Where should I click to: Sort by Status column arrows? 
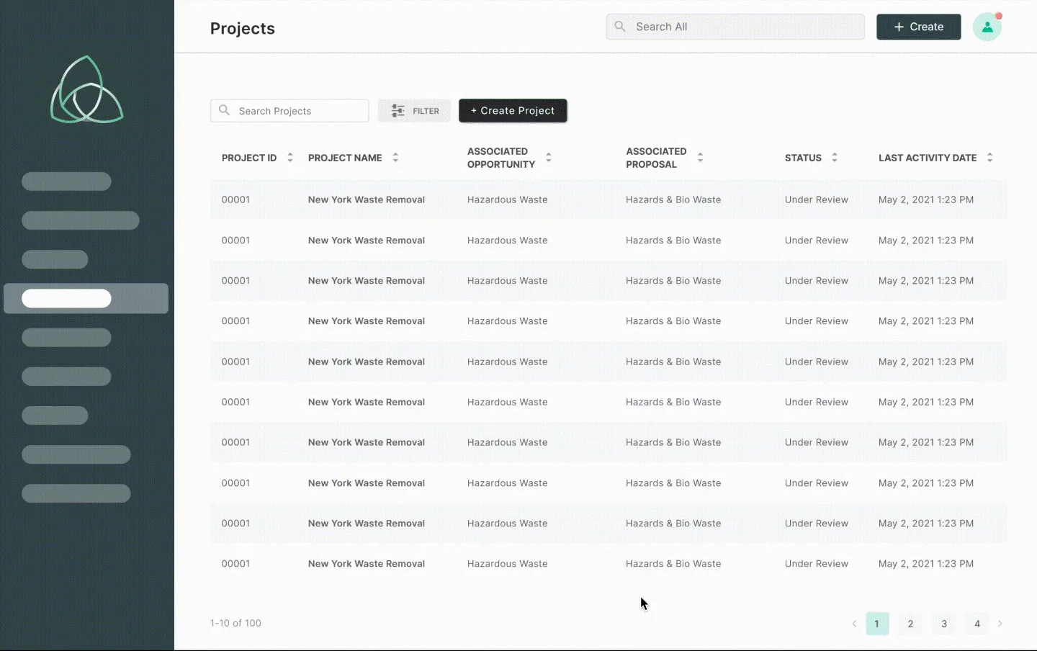[835, 157]
